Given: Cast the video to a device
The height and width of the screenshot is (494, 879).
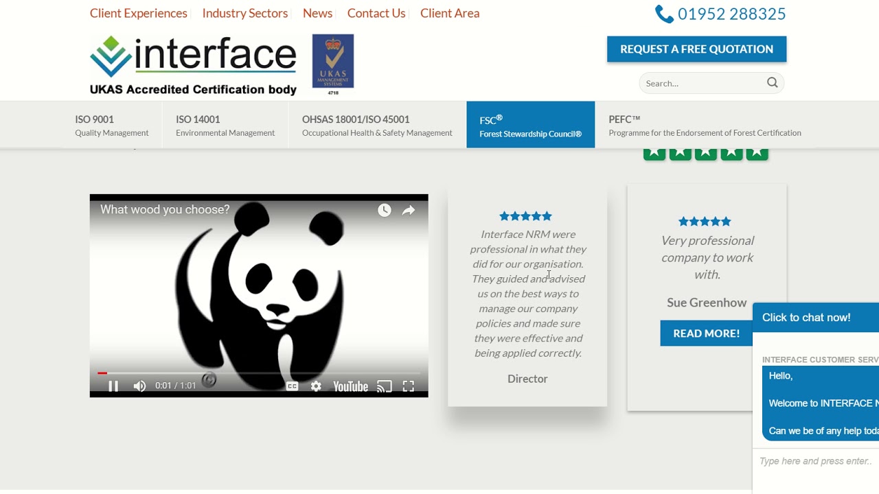Looking at the screenshot, I should tap(385, 386).
